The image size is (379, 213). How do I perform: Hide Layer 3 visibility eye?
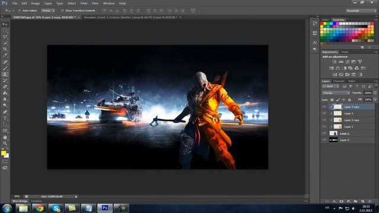[325, 113]
